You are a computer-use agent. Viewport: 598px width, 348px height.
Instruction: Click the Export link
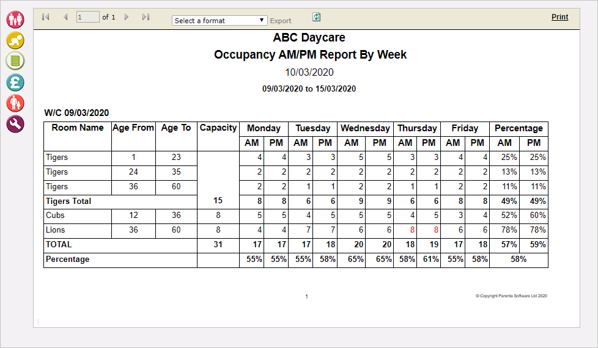coord(280,21)
